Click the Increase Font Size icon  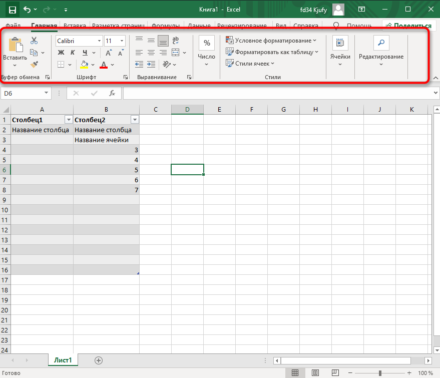pyautogui.click(x=109, y=53)
